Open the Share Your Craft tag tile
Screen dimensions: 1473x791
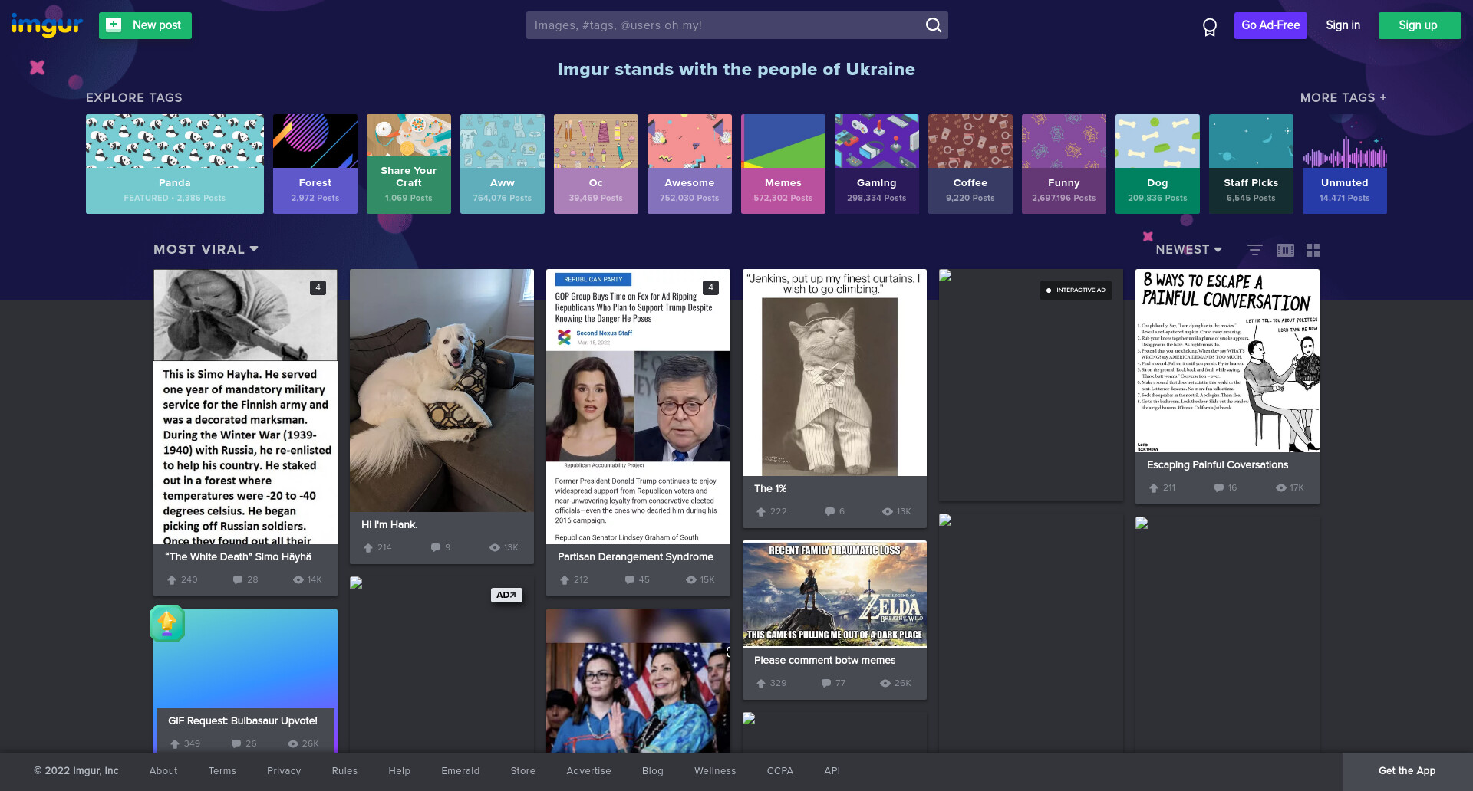[409, 164]
